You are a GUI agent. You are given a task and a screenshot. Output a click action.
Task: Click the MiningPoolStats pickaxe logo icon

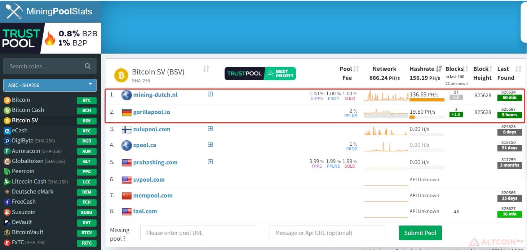click(14, 11)
